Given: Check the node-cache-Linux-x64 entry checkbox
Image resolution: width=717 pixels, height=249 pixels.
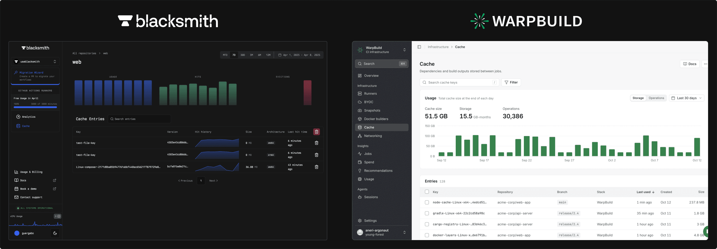Looking at the screenshot, I should [427, 203].
